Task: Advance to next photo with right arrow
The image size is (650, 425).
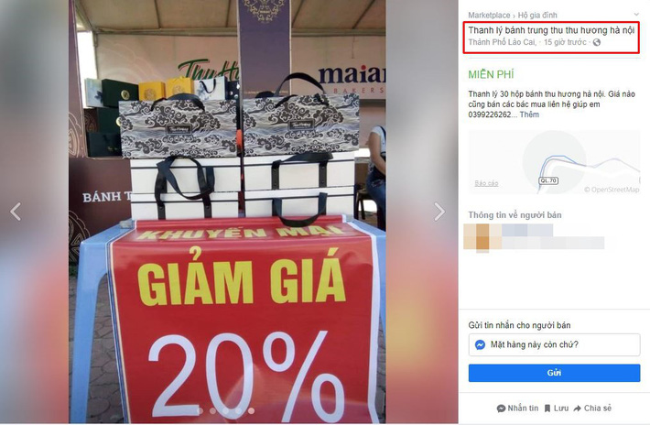Action: (x=439, y=212)
